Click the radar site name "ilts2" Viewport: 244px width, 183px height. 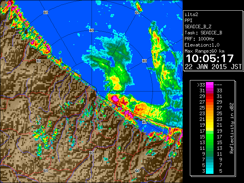point(191,14)
